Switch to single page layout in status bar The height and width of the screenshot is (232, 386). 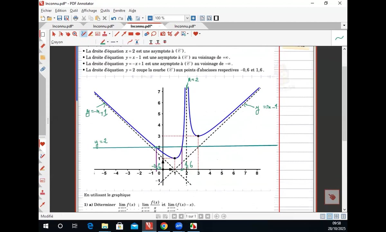(x=323, y=216)
